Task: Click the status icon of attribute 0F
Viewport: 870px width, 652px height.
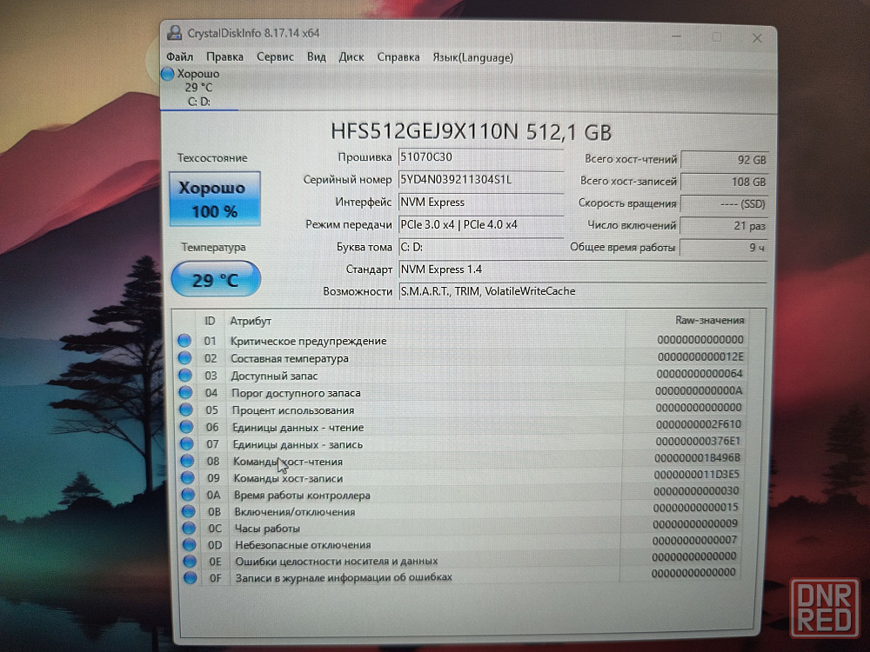Action: point(191,577)
